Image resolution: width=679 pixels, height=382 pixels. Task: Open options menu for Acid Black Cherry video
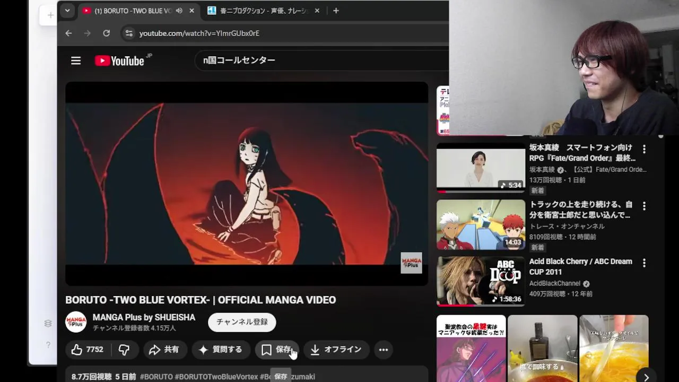645,263
